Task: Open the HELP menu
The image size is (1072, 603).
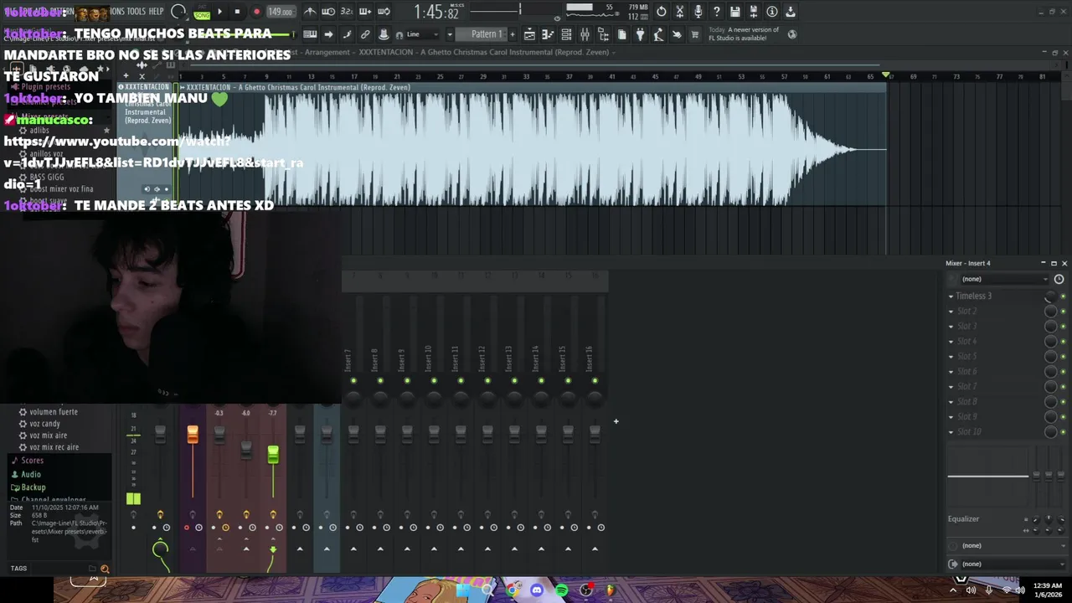Action: (x=156, y=12)
